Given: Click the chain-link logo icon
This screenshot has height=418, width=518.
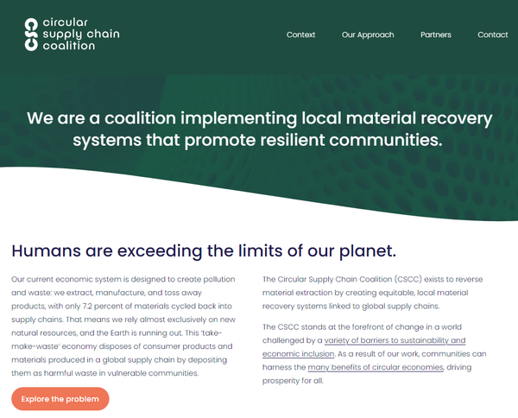Looking at the screenshot, I should pos(32,35).
